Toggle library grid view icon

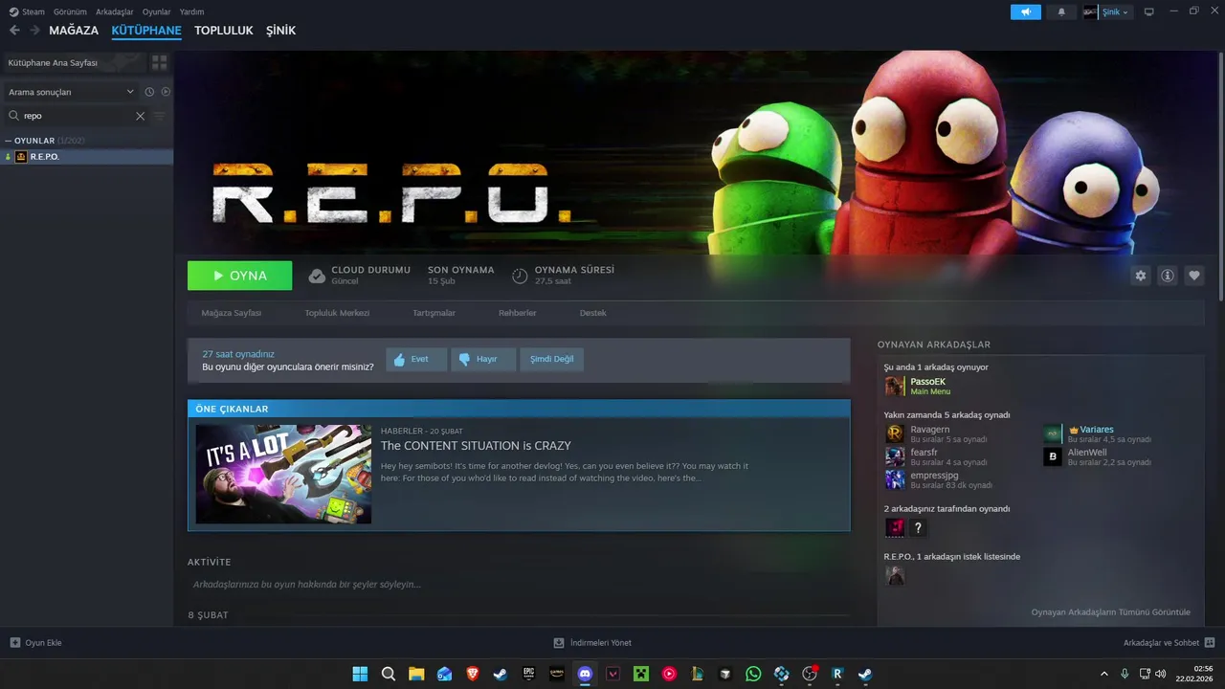[x=159, y=62]
